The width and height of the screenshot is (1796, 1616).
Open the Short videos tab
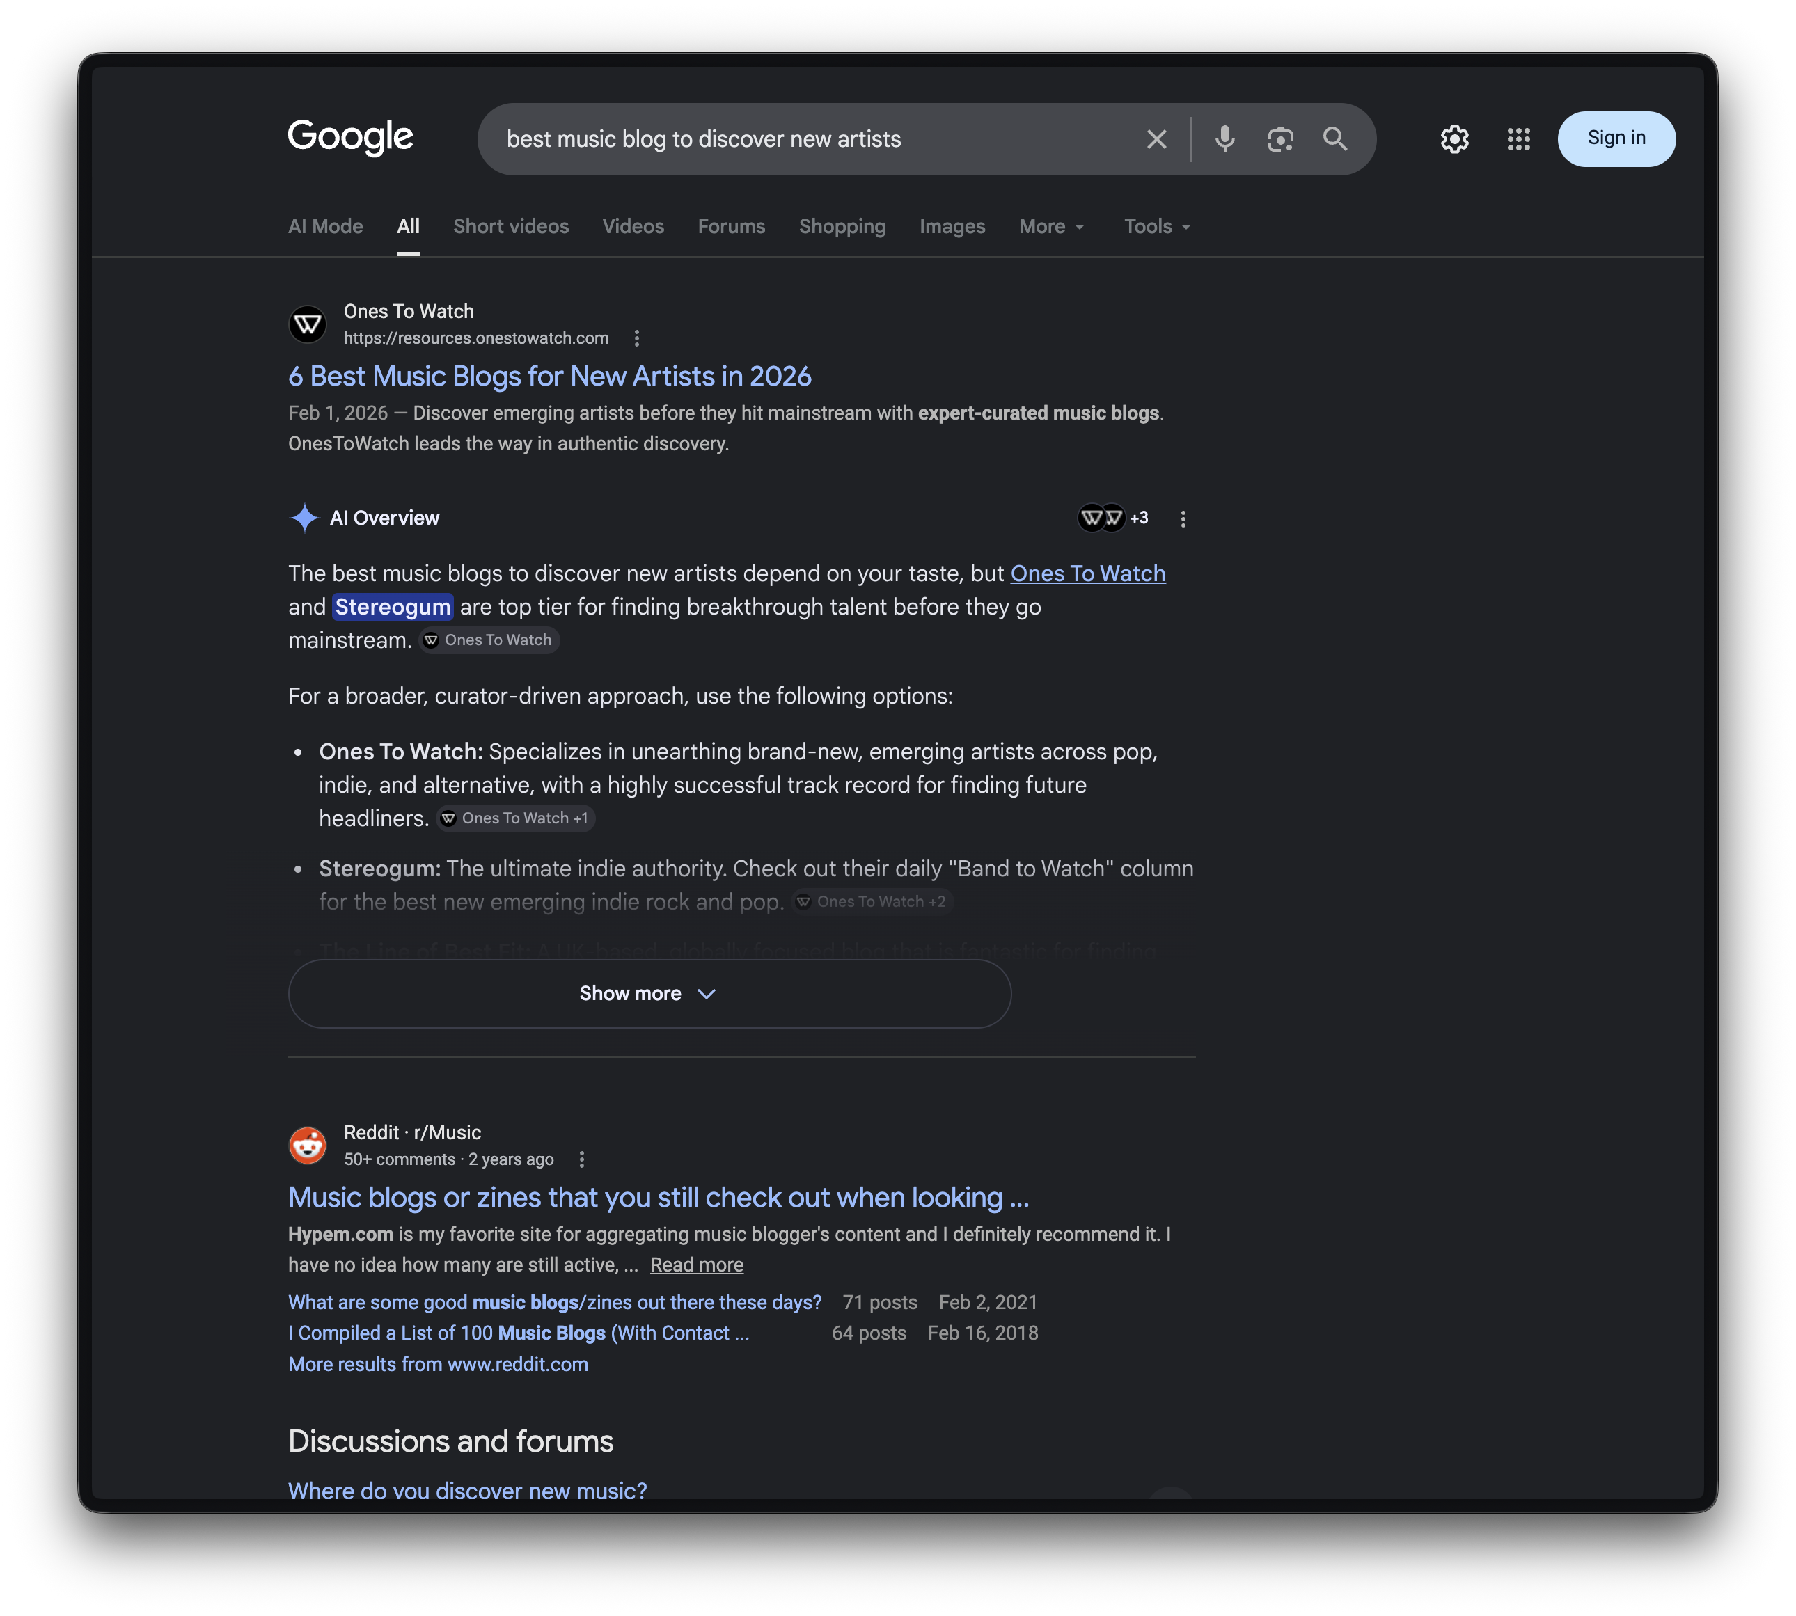[511, 226]
